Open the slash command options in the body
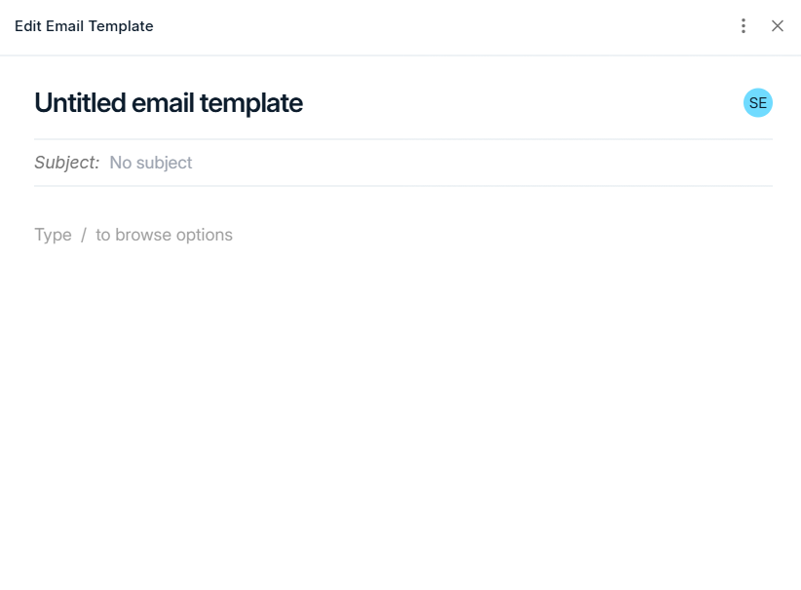 pyautogui.click(x=133, y=235)
